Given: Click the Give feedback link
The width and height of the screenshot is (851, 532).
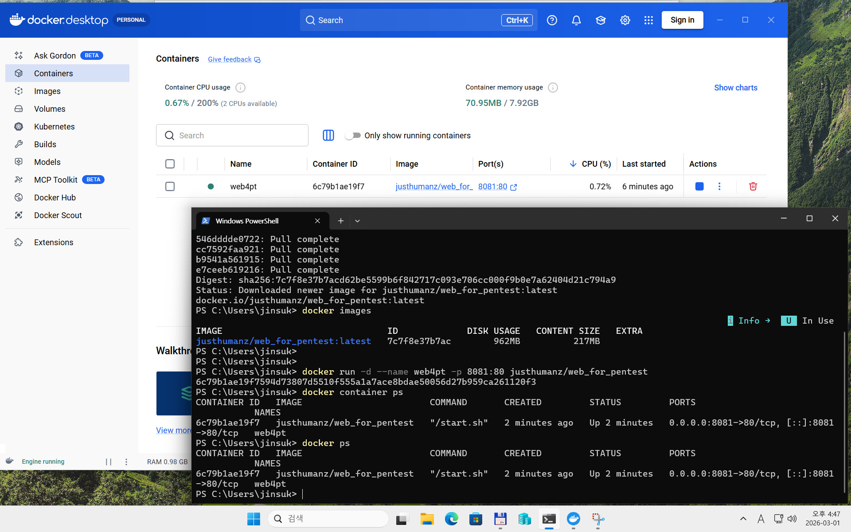Looking at the screenshot, I should [234, 59].
